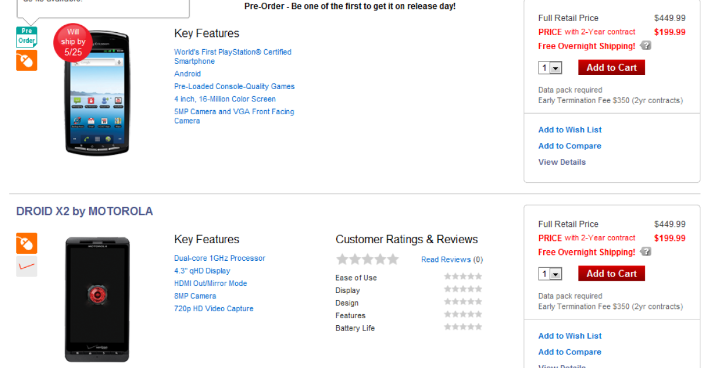704x368 pixels.
Task: Open the DROID X2 by MOTOROLA title link
Action: (84, 212)
